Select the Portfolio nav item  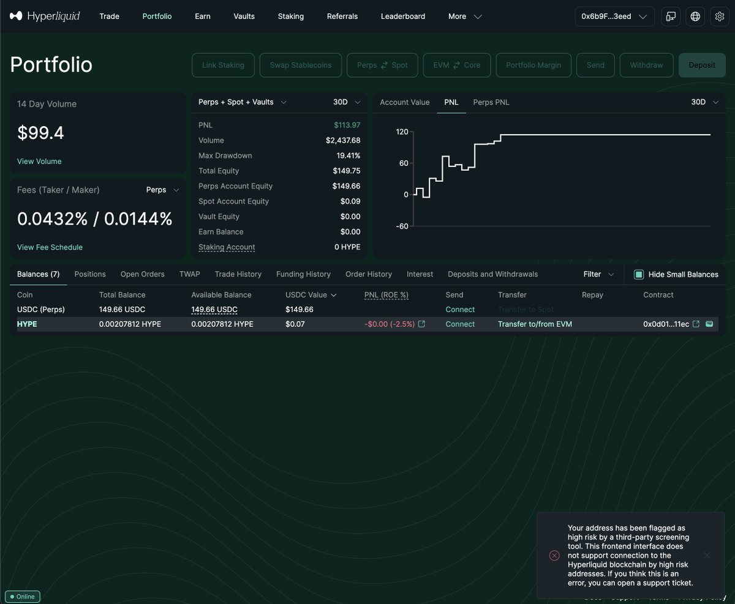pos(157,17)
